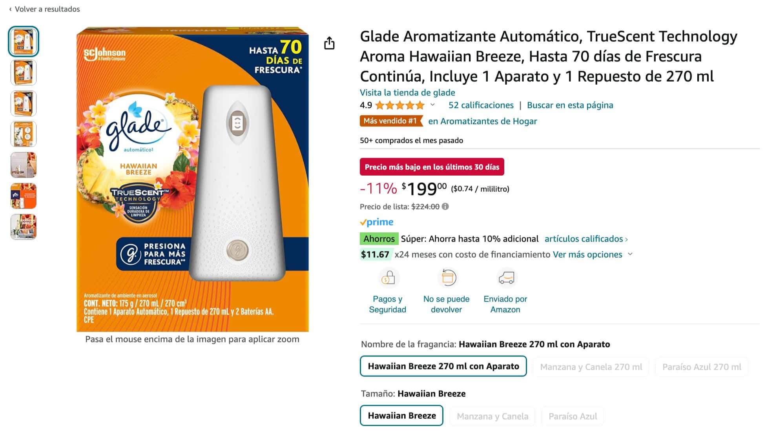
Task: Select Manzana y Canela 270 ml fragrance
Action: 591,367
